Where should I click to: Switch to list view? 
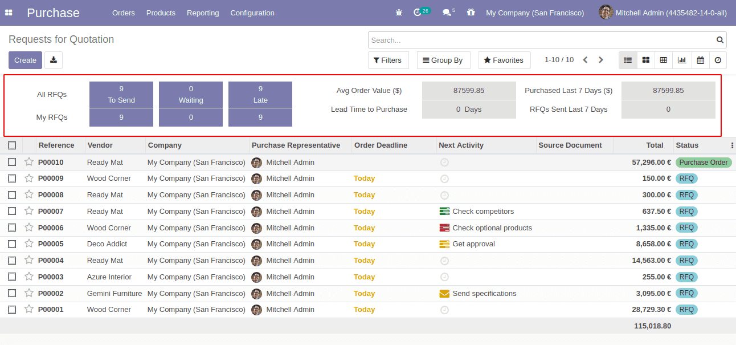628,60
